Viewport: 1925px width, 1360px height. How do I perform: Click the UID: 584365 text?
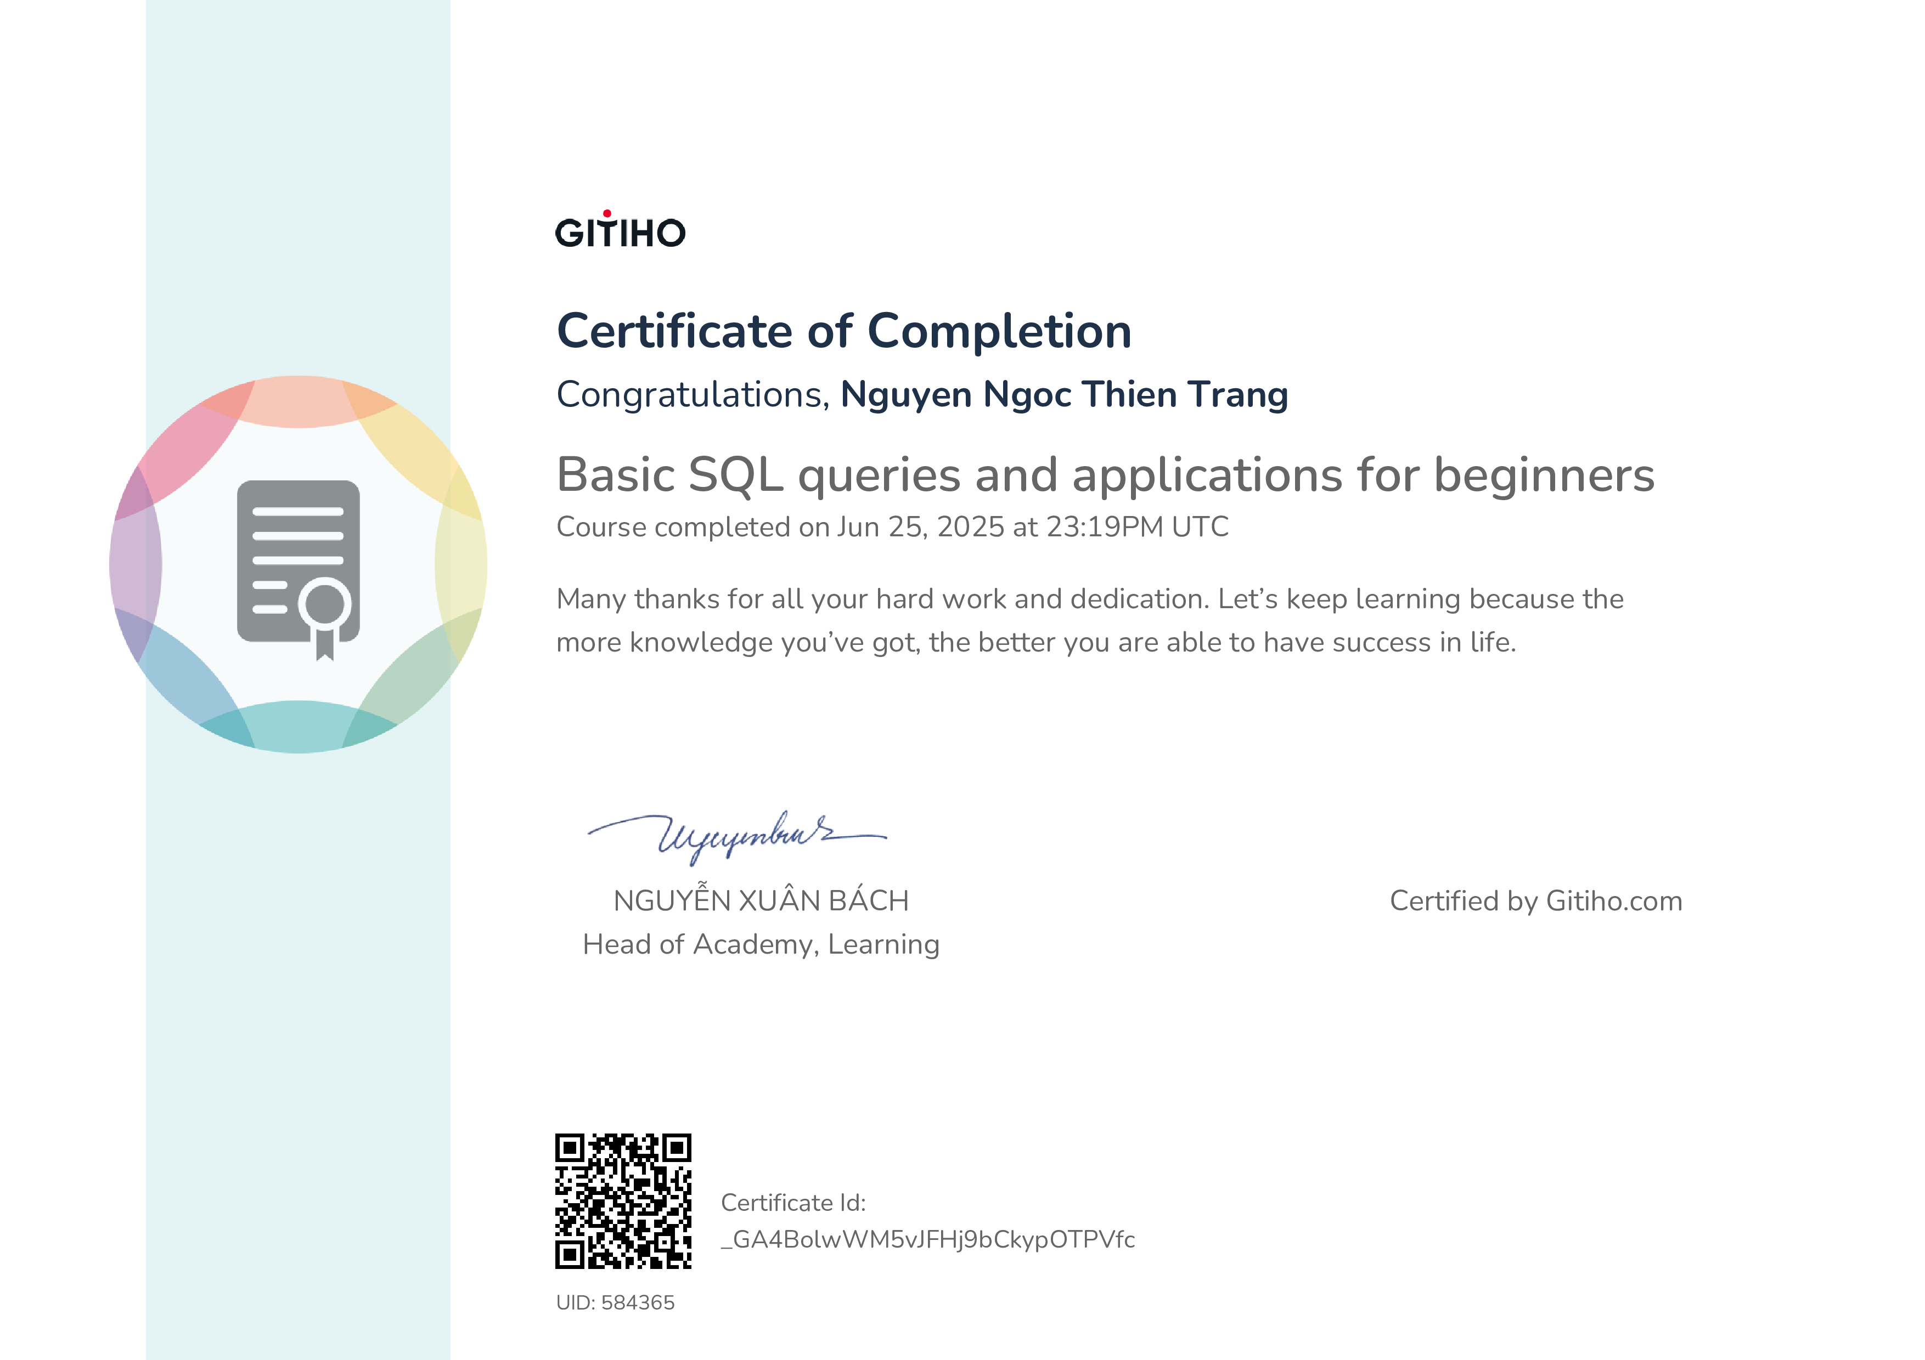click(x=615, y=1303)
